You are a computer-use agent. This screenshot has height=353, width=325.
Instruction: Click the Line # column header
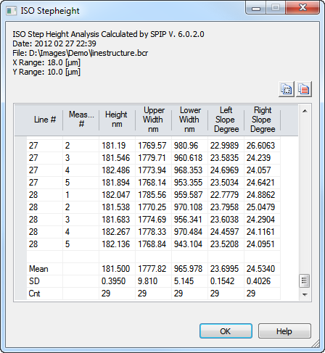click(44, 120)
